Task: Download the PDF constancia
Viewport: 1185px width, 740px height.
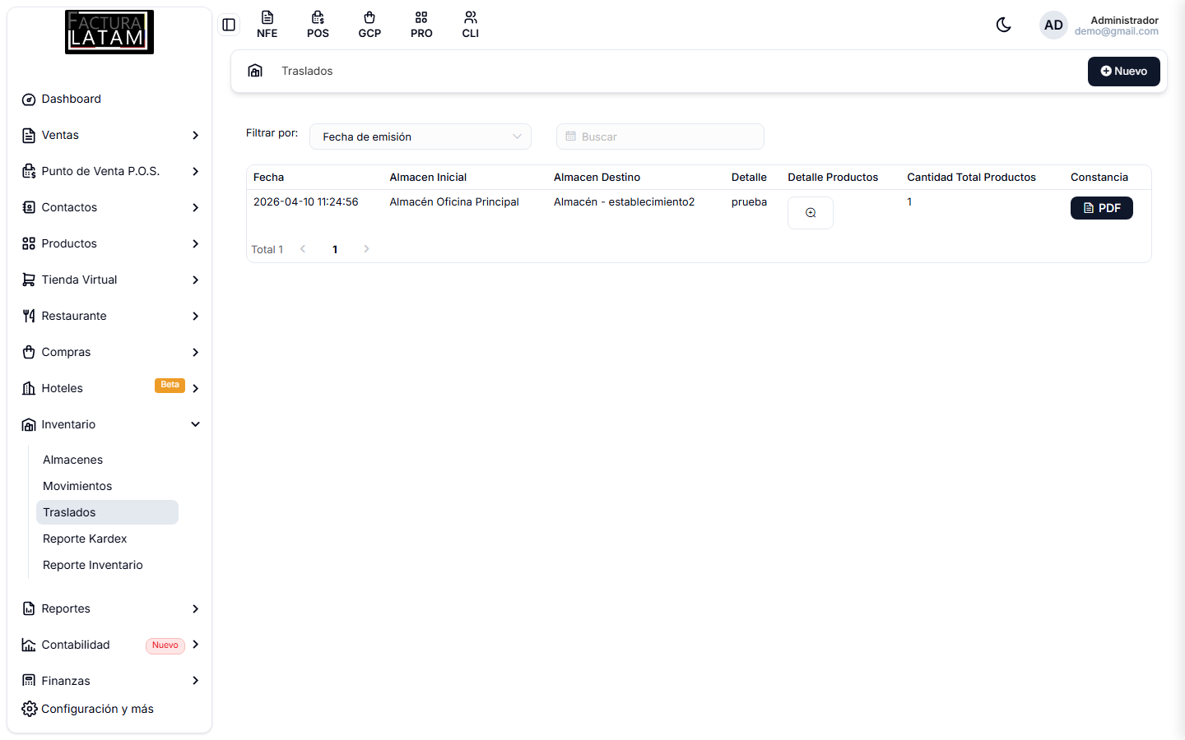Action: [x=1102, y=208]
